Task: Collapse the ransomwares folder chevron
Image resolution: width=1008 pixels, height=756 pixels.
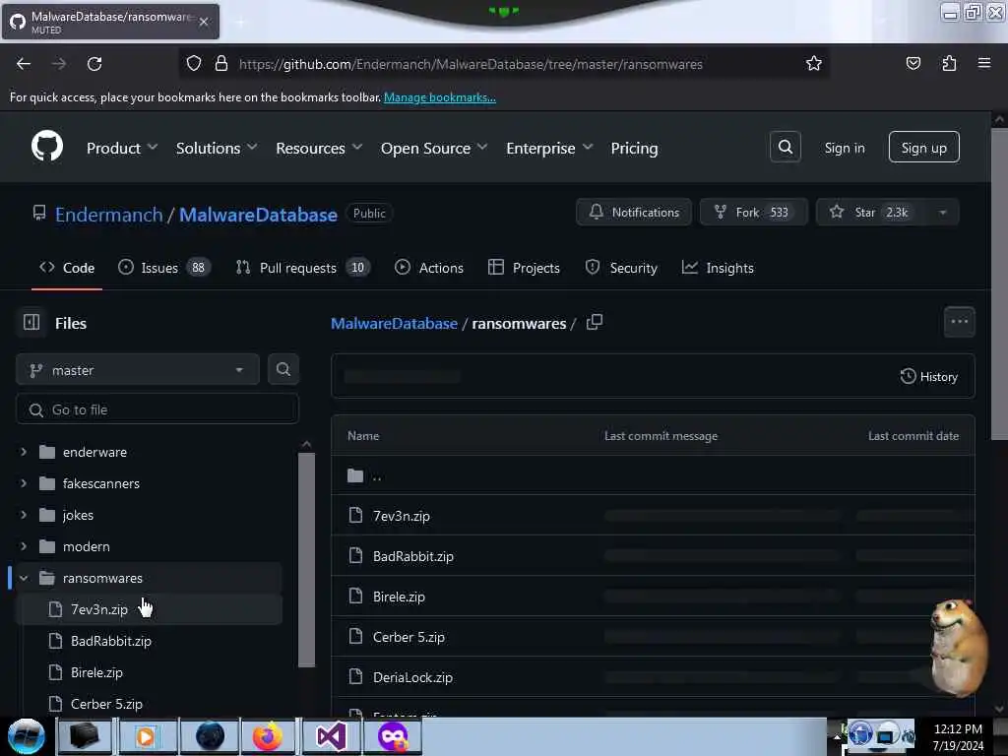Action: click(24, 577)
